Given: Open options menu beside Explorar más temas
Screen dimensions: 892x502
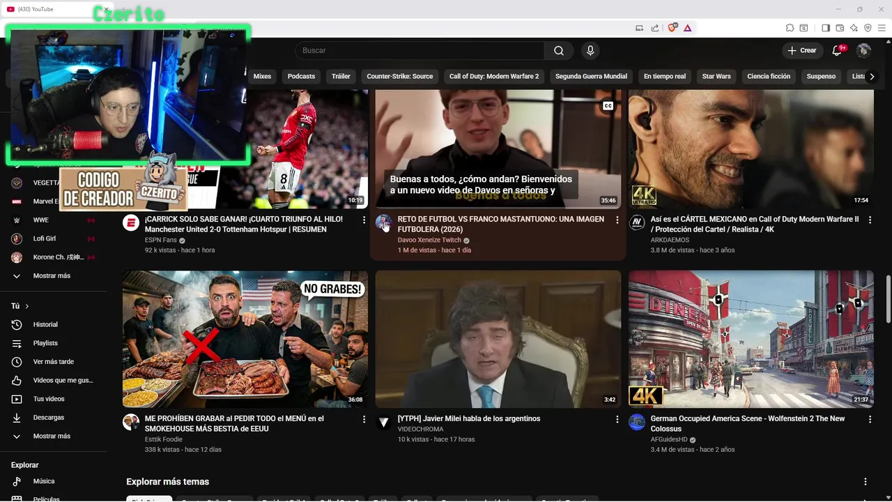Looking at the screenshot, I should coord(866,482).
